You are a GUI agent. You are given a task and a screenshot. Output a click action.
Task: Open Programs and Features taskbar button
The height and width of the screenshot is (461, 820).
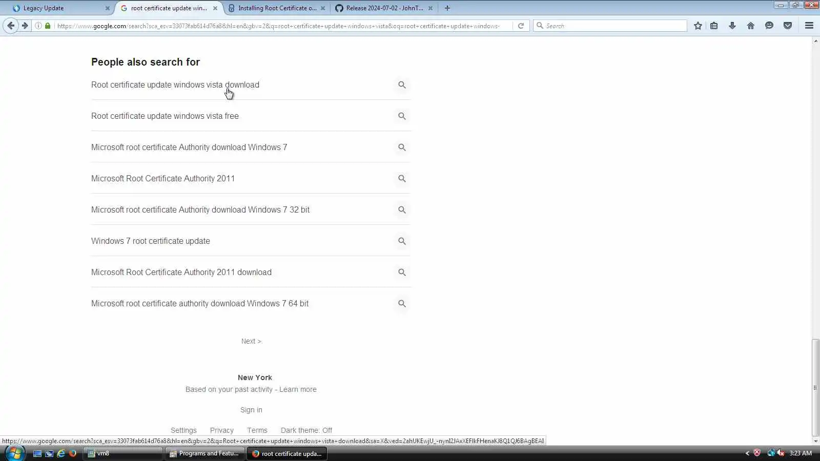(205, 453)
